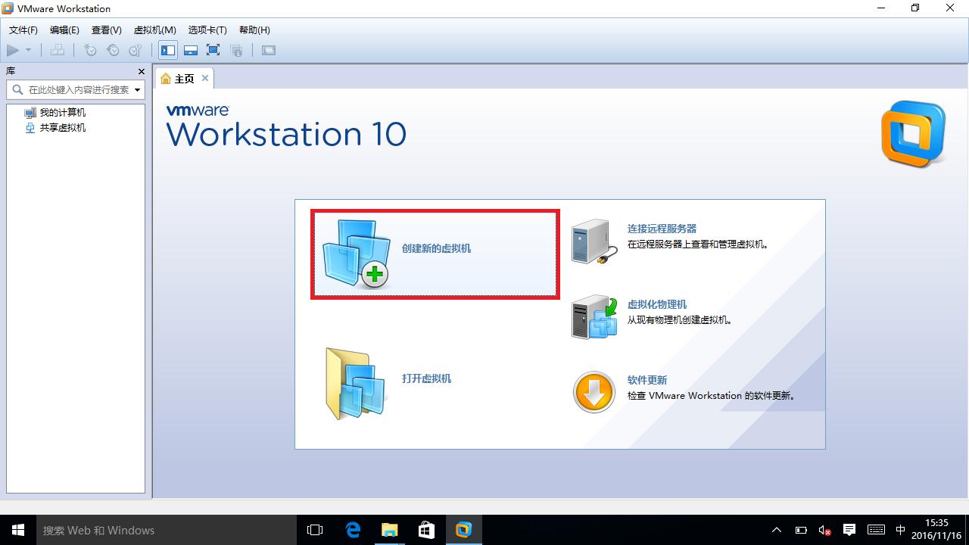Image resolution: width=969 pixels, height=545 pixels.
Task: Unmute the system volume in the tray
Action: pyautogui.click(x=824, y=530)
